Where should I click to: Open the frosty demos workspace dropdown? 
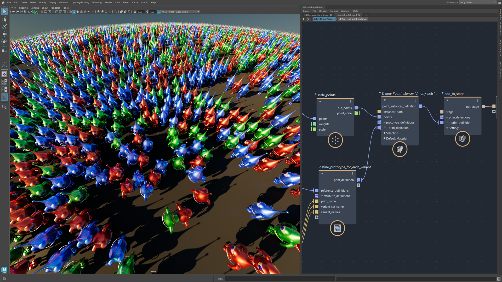[x=494, y=2]
